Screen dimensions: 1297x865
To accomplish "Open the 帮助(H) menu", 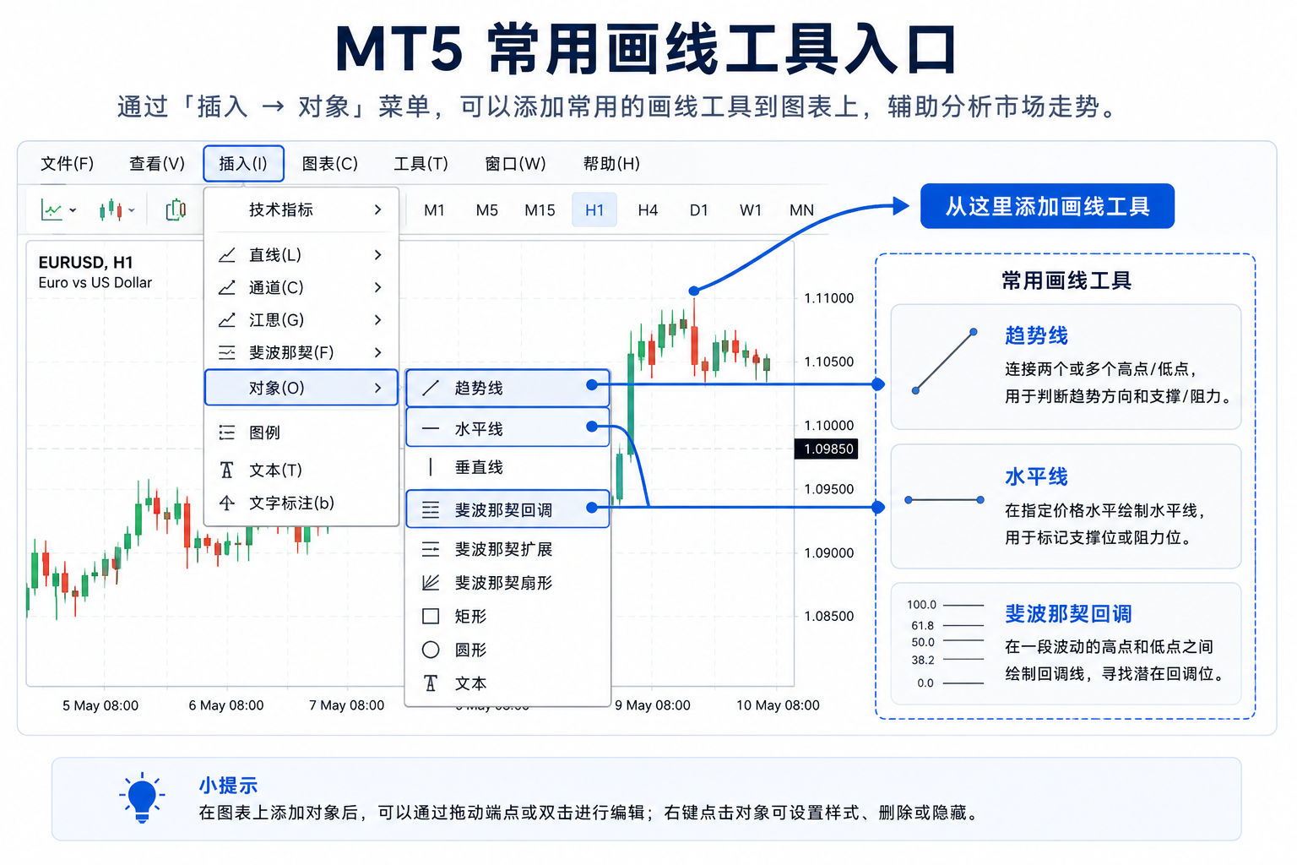I will coord(611,164).
